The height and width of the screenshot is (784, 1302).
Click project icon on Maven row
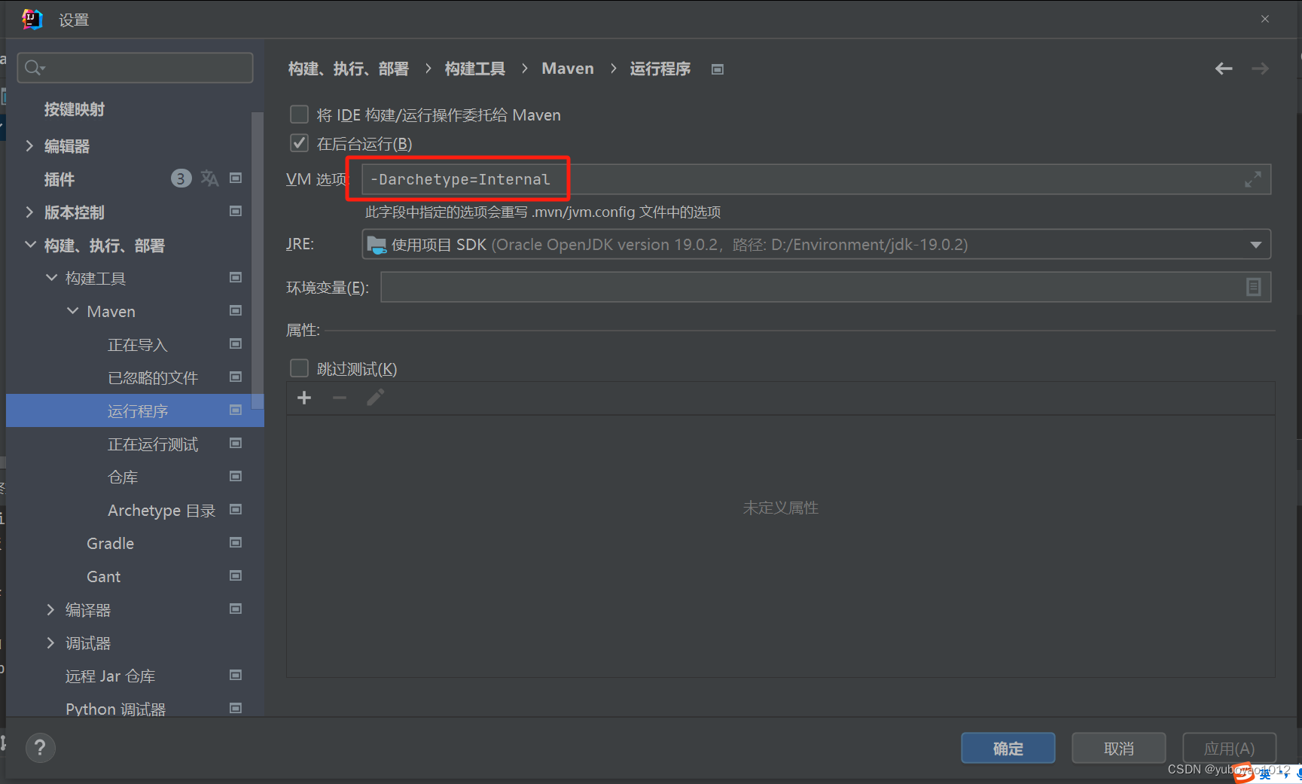tap(236, 311)
